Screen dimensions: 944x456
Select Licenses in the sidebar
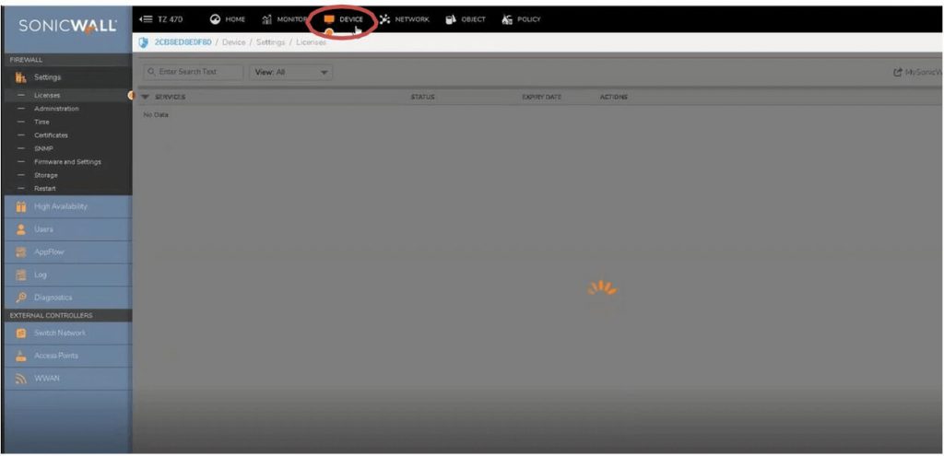(47, 95)
